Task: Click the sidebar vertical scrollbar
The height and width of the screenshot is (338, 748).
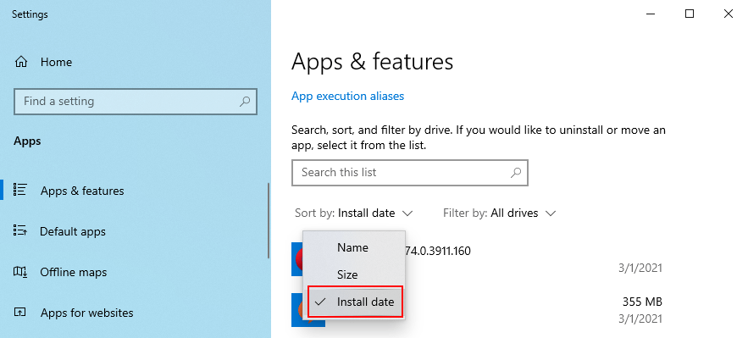Action: pos(269,220)
